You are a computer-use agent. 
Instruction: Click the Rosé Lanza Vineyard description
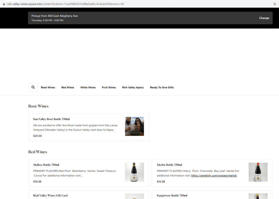(x=75, y=127)
